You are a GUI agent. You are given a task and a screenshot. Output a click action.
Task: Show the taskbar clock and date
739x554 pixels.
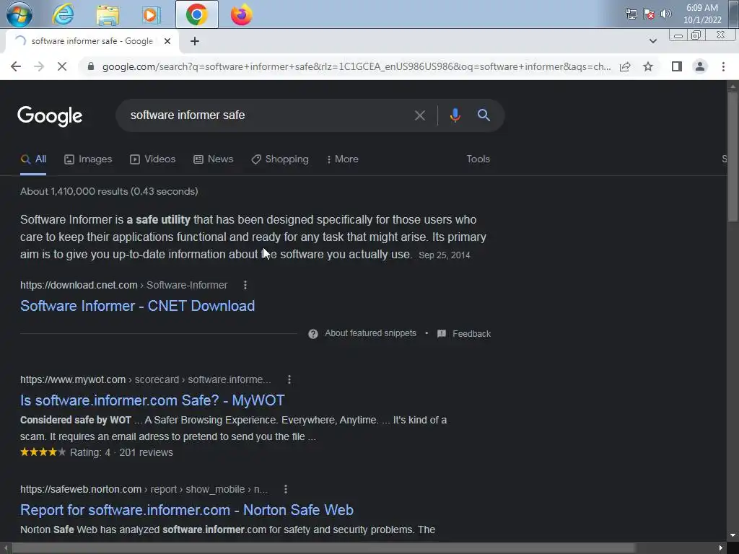pyautogui.click(x=702, y=14)
